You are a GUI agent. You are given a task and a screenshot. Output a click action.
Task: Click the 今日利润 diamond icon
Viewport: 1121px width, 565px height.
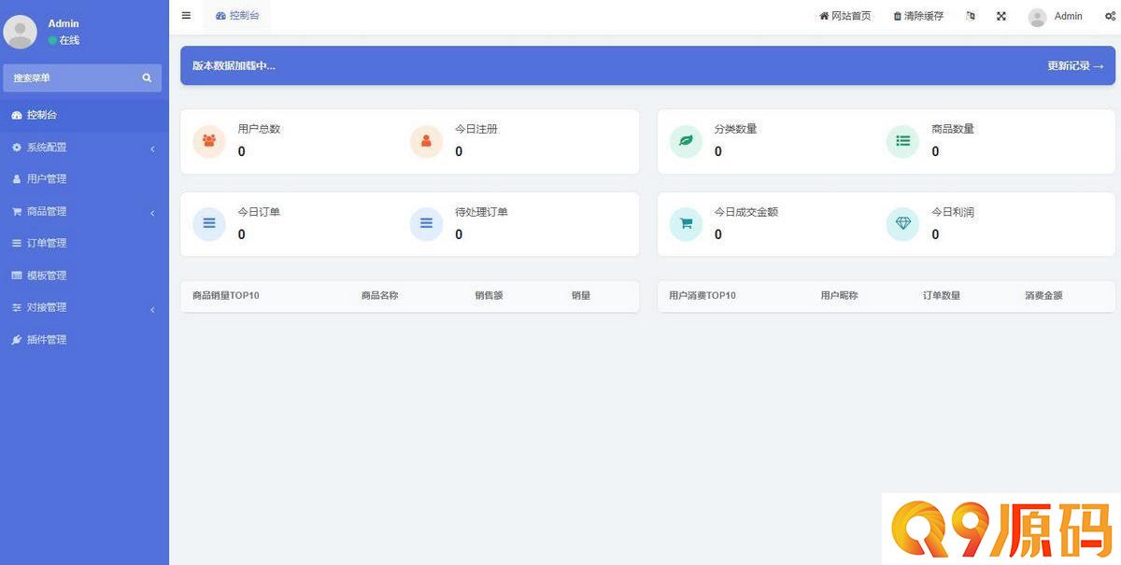[x=902, y=224]
